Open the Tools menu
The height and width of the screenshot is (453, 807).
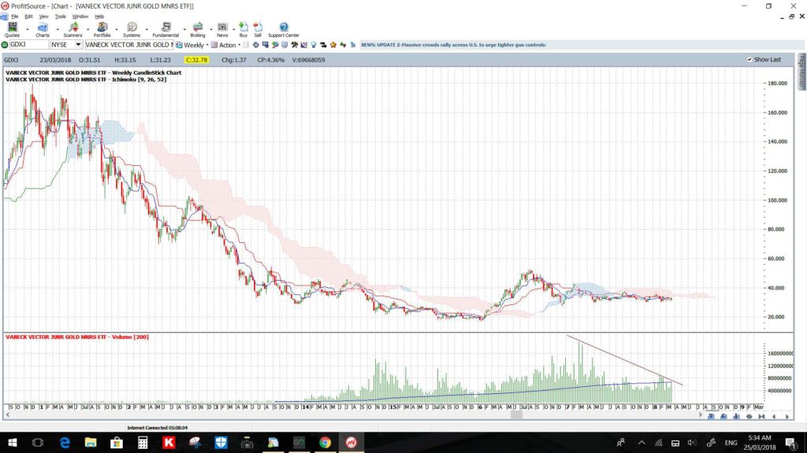[60, 17]
